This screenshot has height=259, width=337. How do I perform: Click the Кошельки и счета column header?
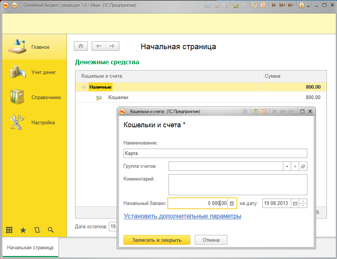point(167,76)
